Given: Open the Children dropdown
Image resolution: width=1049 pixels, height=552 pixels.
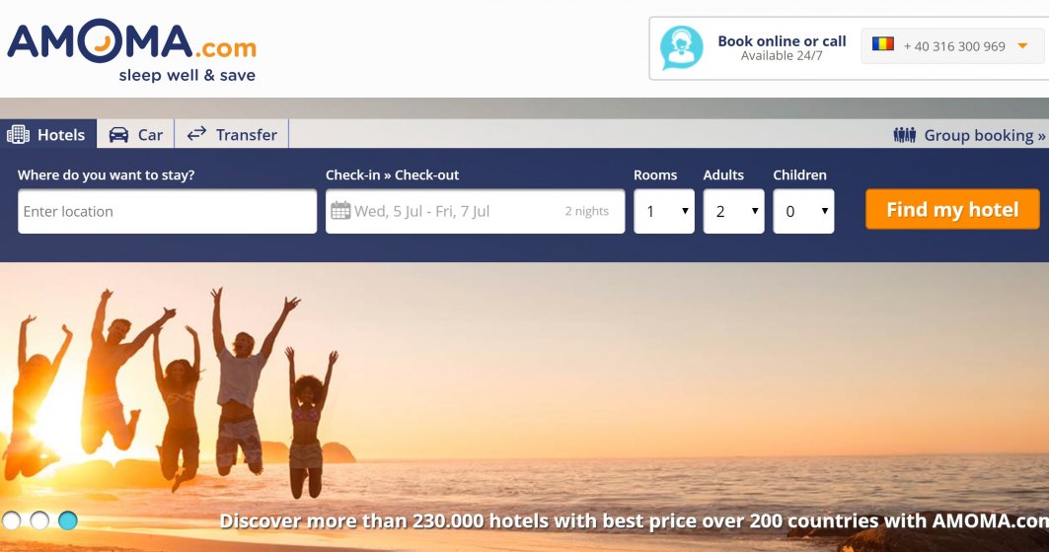Looking at the screenshot, I should click(803, 211).
